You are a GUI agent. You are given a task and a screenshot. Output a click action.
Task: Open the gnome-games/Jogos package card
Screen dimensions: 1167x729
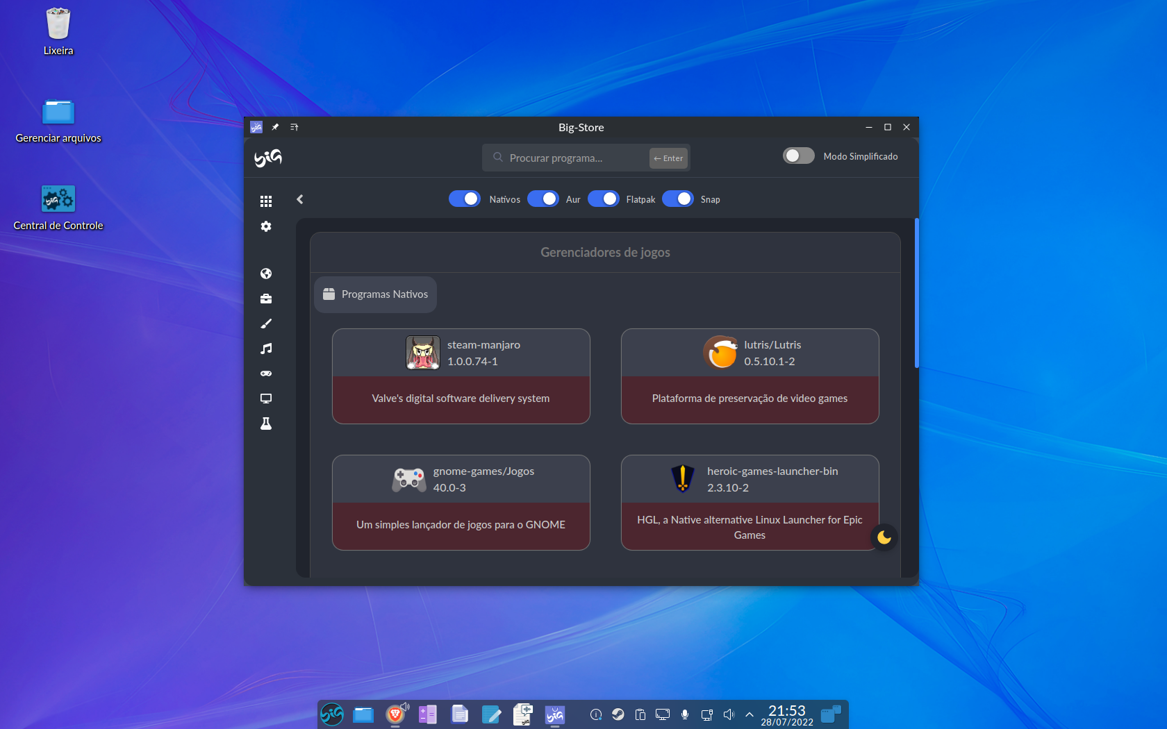coord(461,503)
